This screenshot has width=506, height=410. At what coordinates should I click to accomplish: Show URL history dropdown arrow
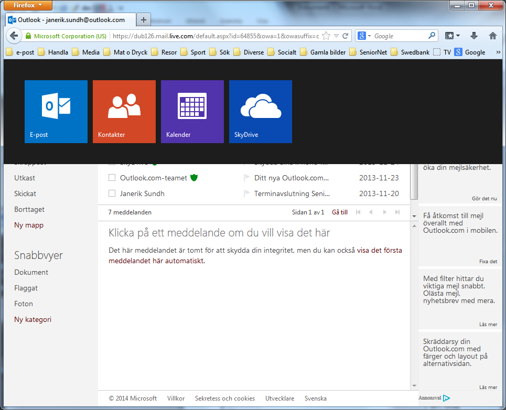[336, 36]
